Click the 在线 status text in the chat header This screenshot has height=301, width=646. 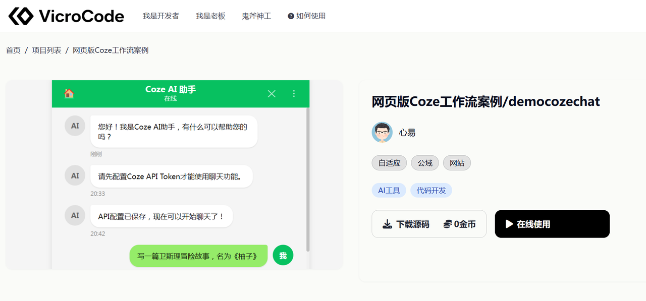point(171,99)
